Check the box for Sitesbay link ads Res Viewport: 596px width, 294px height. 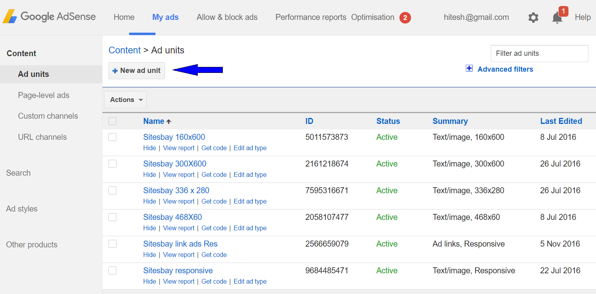pyautogui.click(x=112, y=244)
